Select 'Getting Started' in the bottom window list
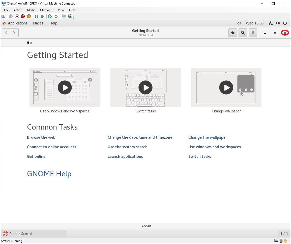The width and height of the screenshot is (291, 244). 34,234
